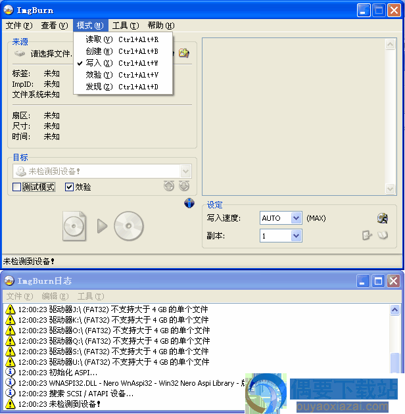Select 读取 mode from menu

coord(123,39)
